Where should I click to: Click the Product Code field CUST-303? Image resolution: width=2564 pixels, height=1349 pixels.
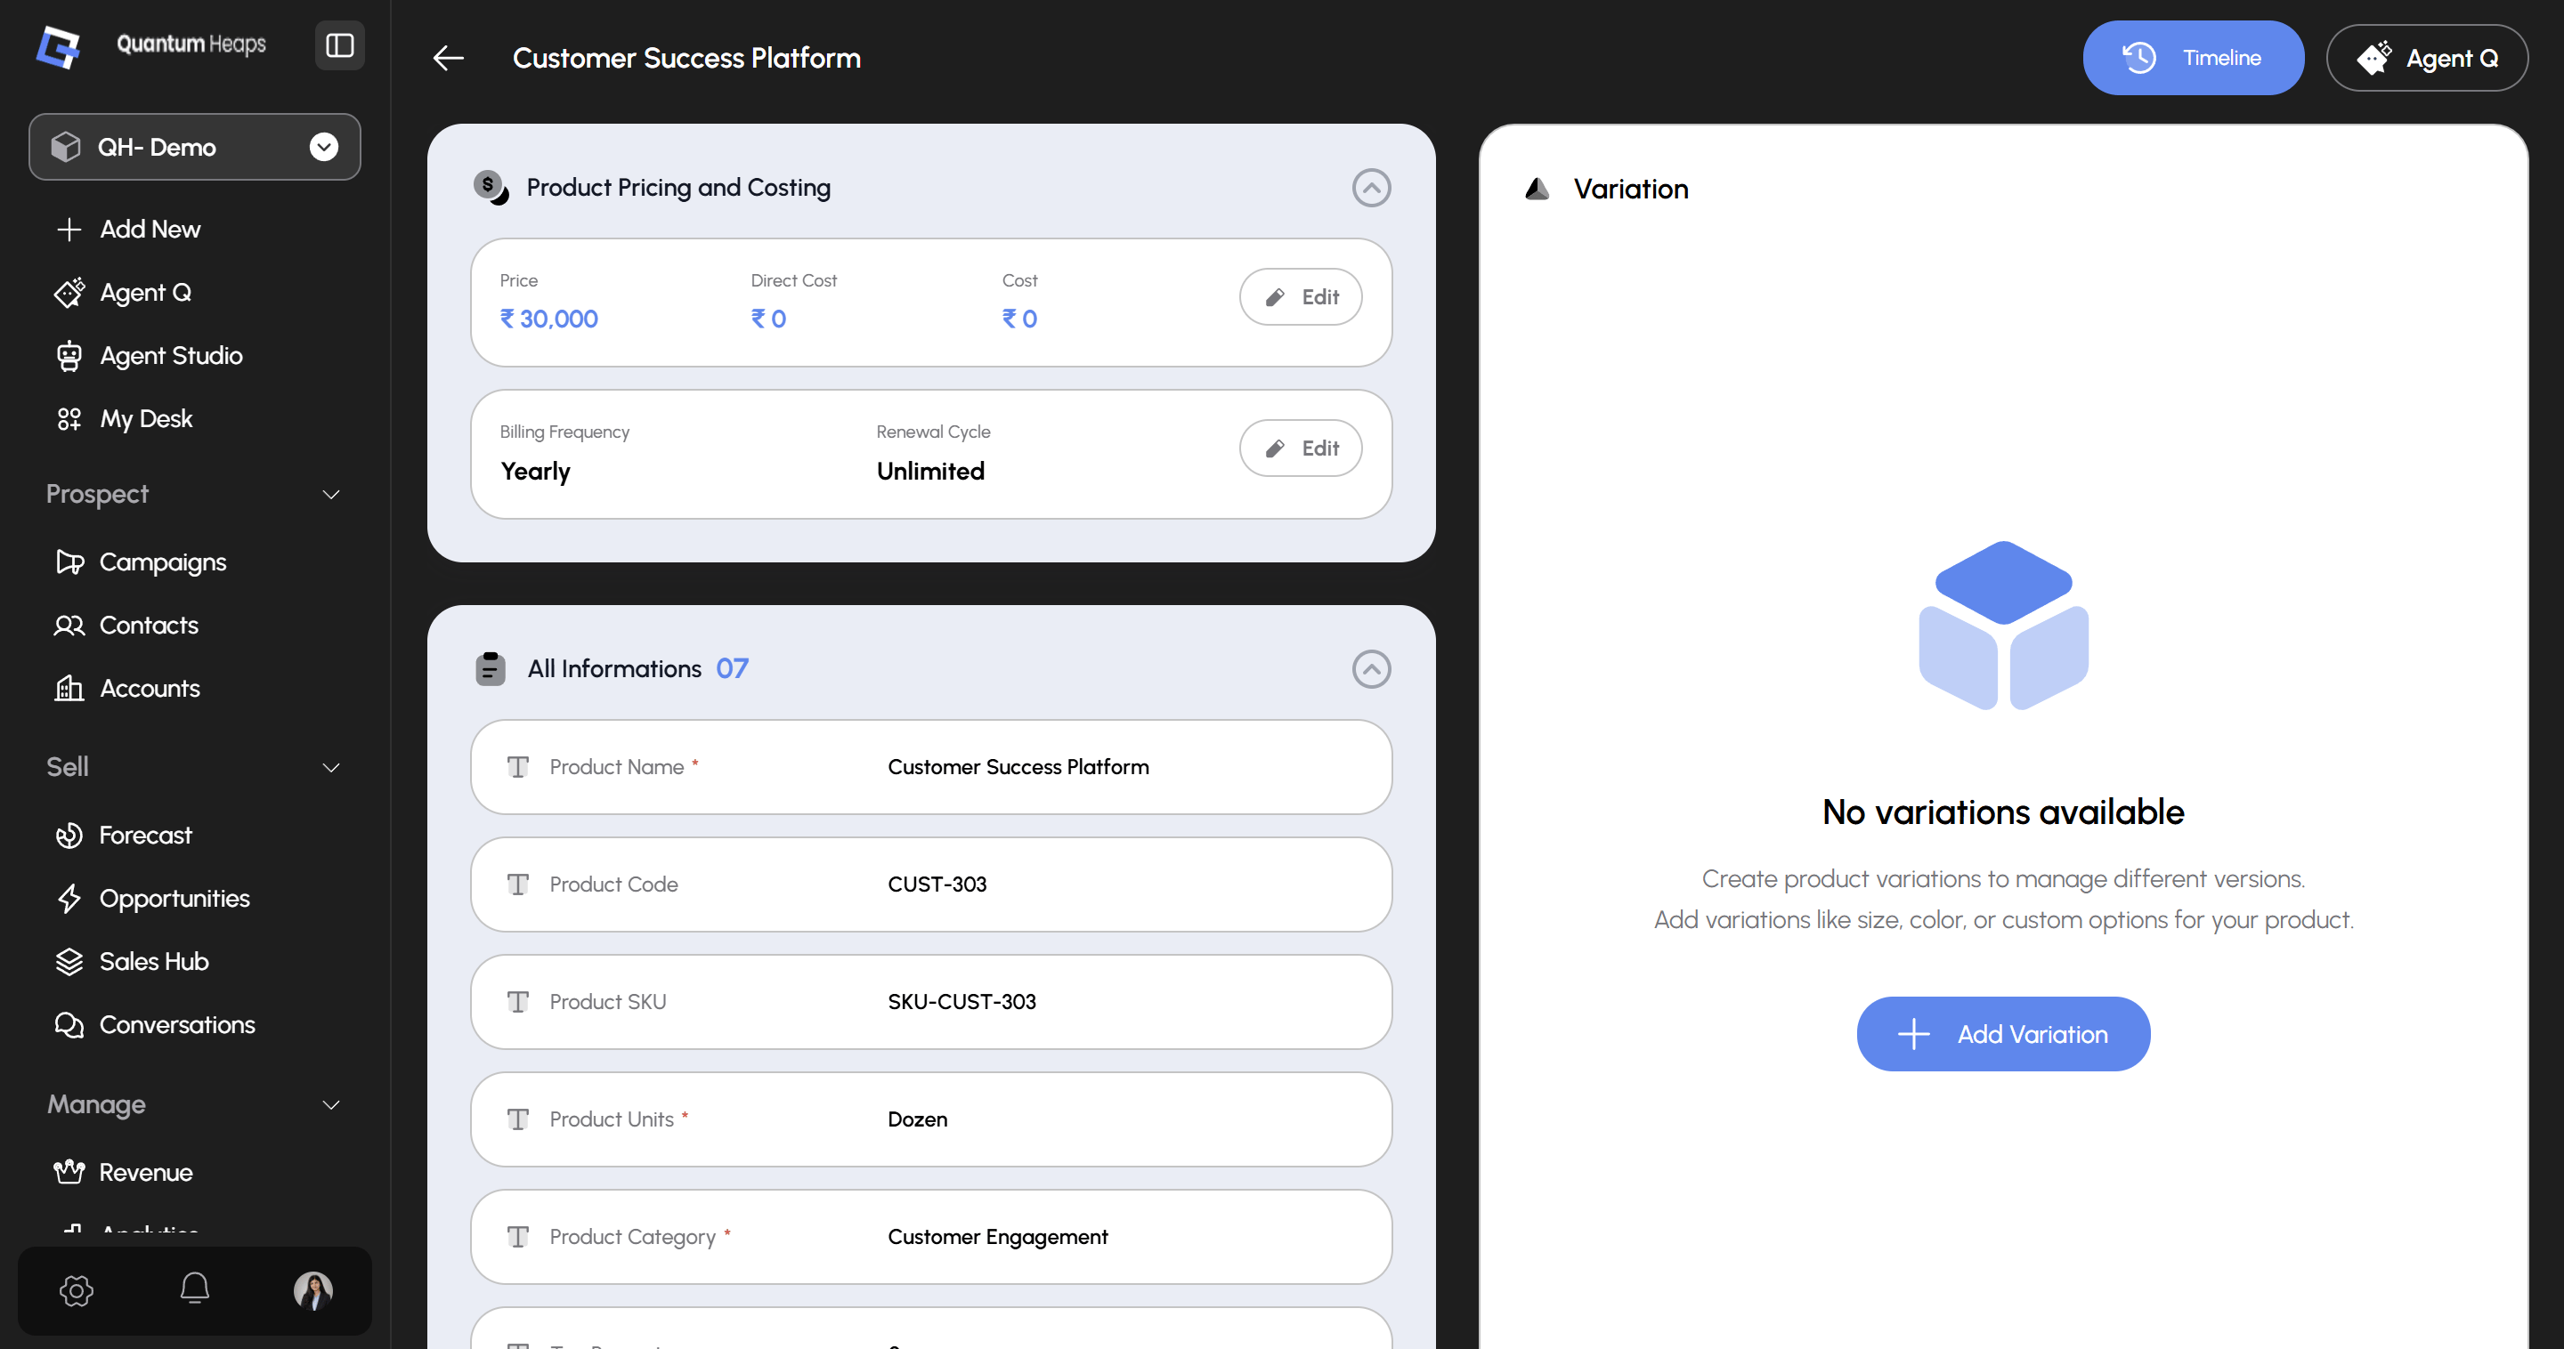coord(930,885)
